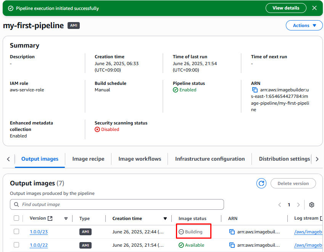324x252 pixels.
Task: Check the select-all images checkbox
Action: [x=16, y=219]
